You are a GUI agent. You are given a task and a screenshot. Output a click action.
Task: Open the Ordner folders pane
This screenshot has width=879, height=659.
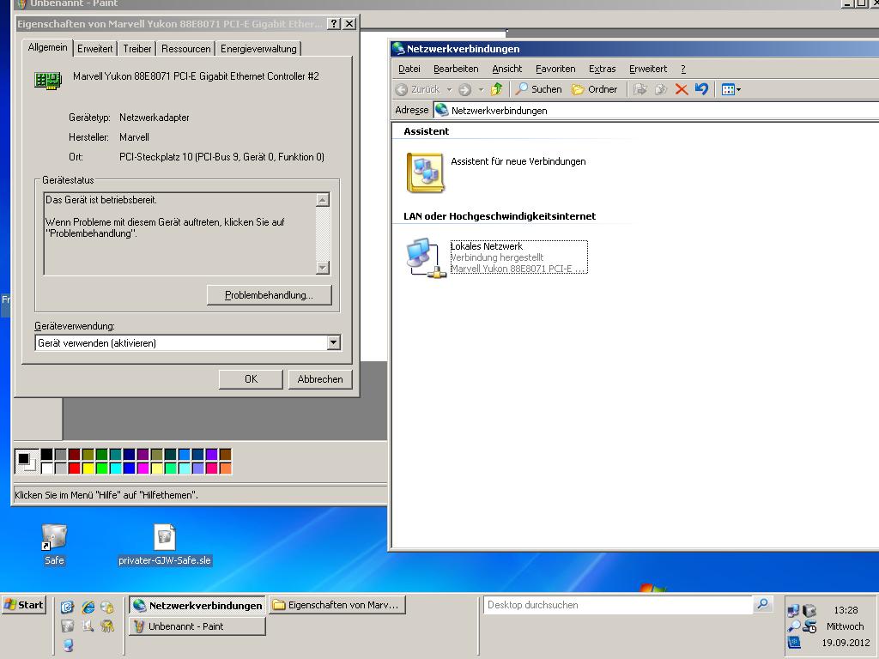[x=594, y=89]
